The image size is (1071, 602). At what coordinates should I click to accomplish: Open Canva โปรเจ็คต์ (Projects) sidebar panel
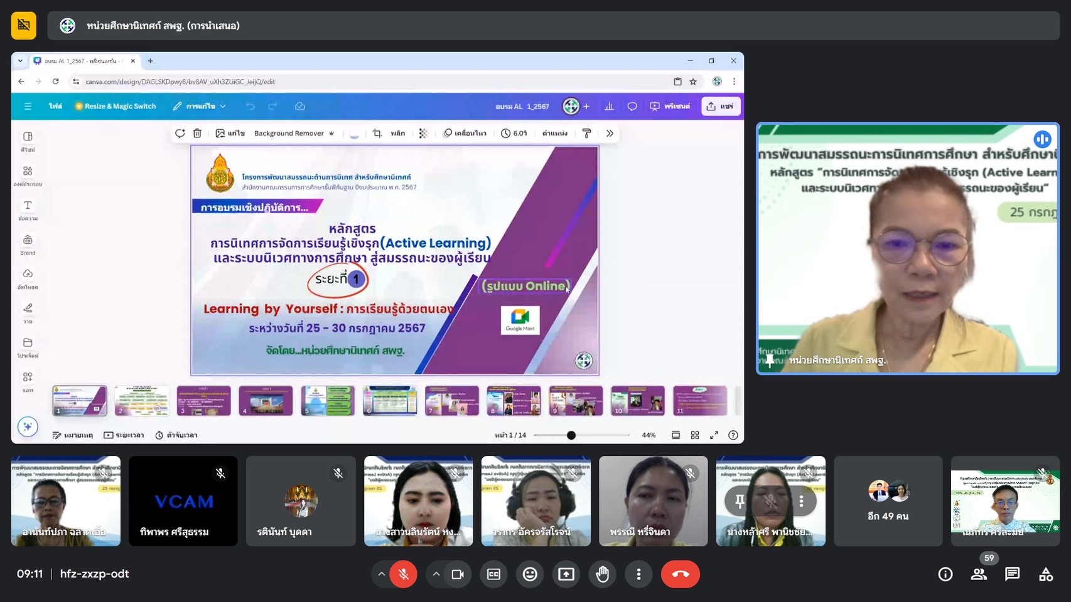click(x=28, y=348)
